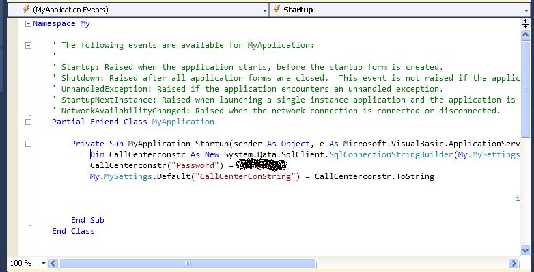
Task: Click the vertical scrollbar up arrow
Action: pyautogui.click(x=525, y=34)
